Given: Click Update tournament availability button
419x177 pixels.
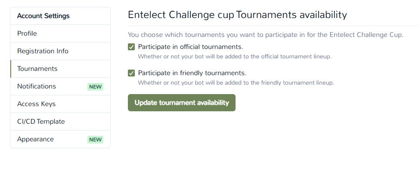Looking at the screenshot, I should coord(182,103).
